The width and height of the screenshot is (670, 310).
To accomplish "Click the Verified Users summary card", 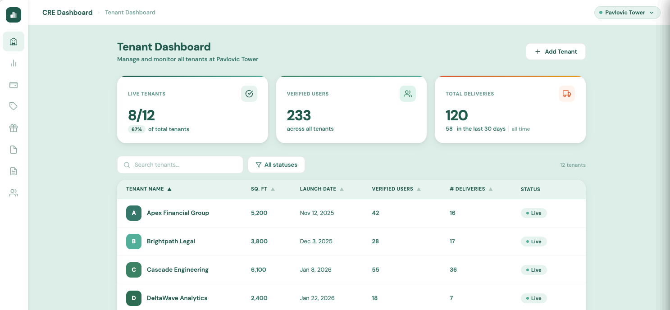I will [x=351, y=109].
